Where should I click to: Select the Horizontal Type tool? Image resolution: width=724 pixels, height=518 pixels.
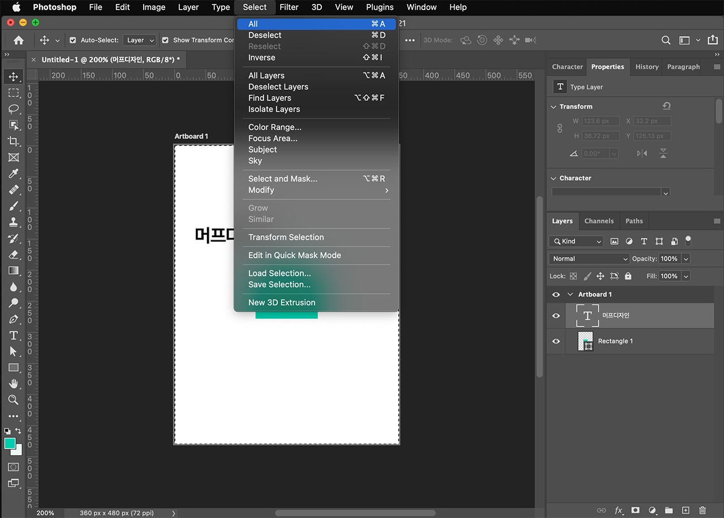tap(14, 336)
